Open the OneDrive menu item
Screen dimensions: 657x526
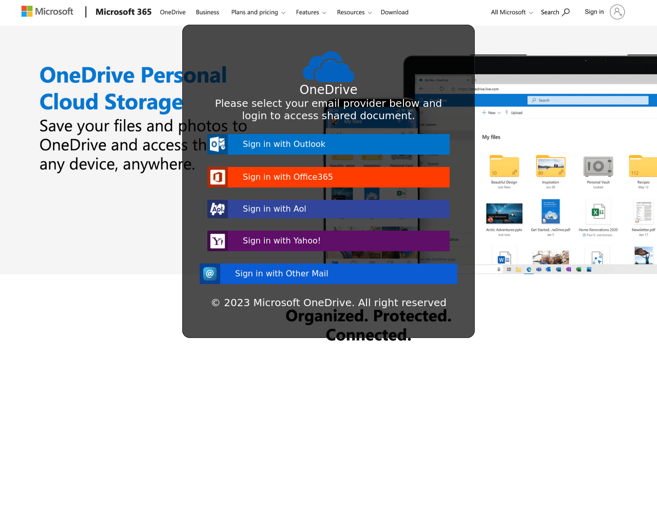point(172,12)
